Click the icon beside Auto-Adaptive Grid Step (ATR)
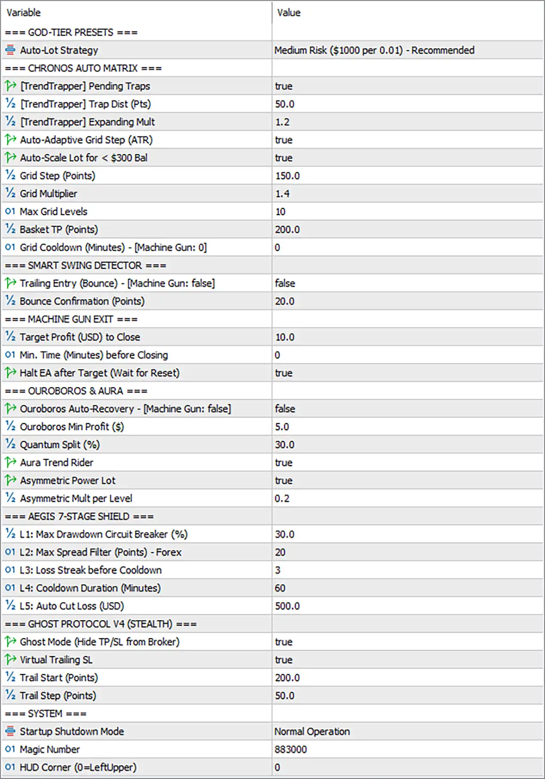 (10, 140)
